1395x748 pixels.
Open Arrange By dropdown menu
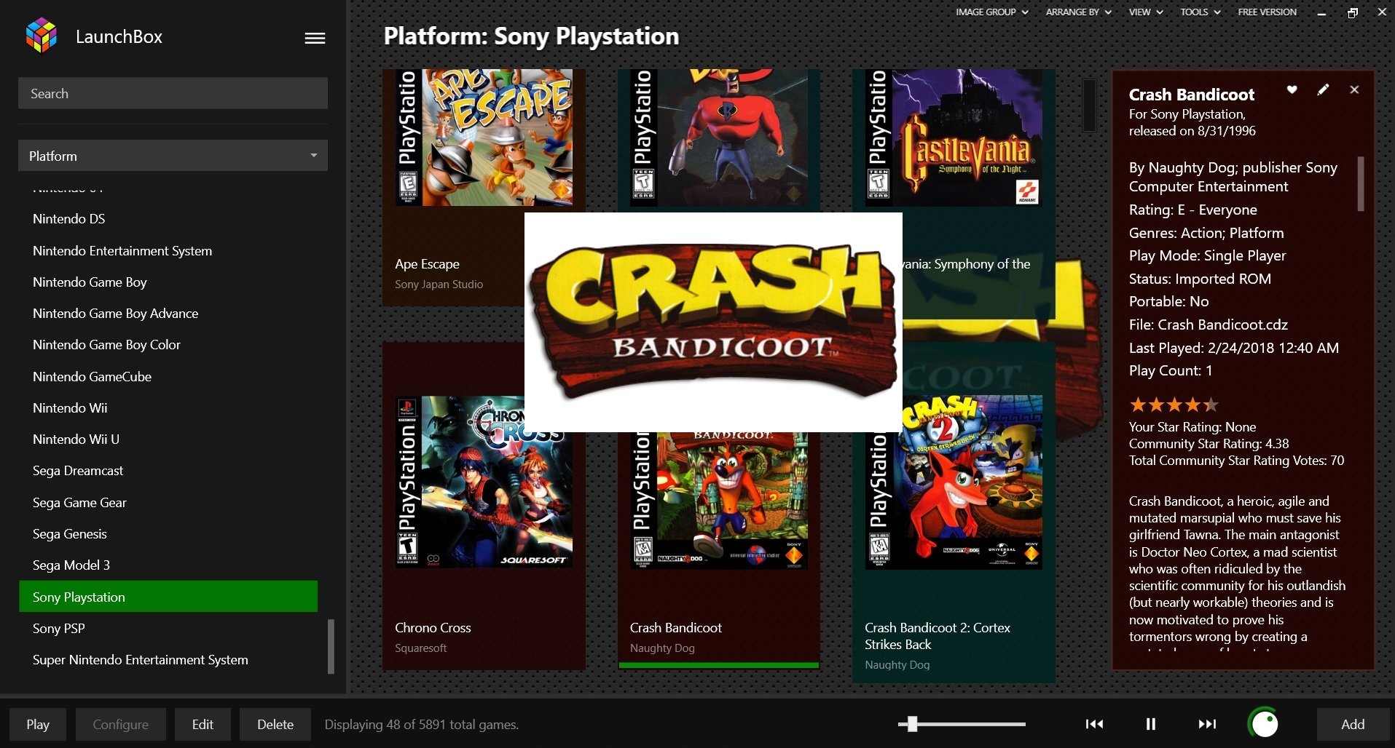pos(1079,12)
